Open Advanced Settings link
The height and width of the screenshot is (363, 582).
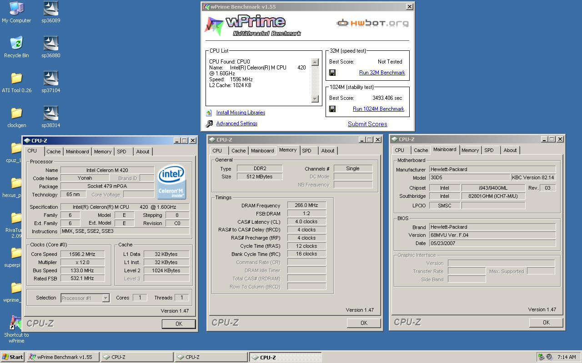tap(237, 123)
